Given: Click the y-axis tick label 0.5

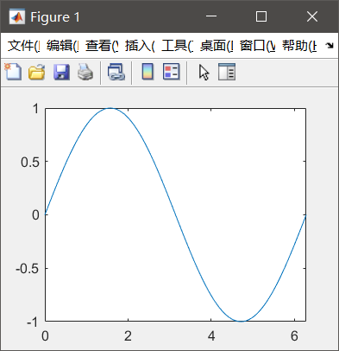Looking at the screenshot, I should (30, 163).
